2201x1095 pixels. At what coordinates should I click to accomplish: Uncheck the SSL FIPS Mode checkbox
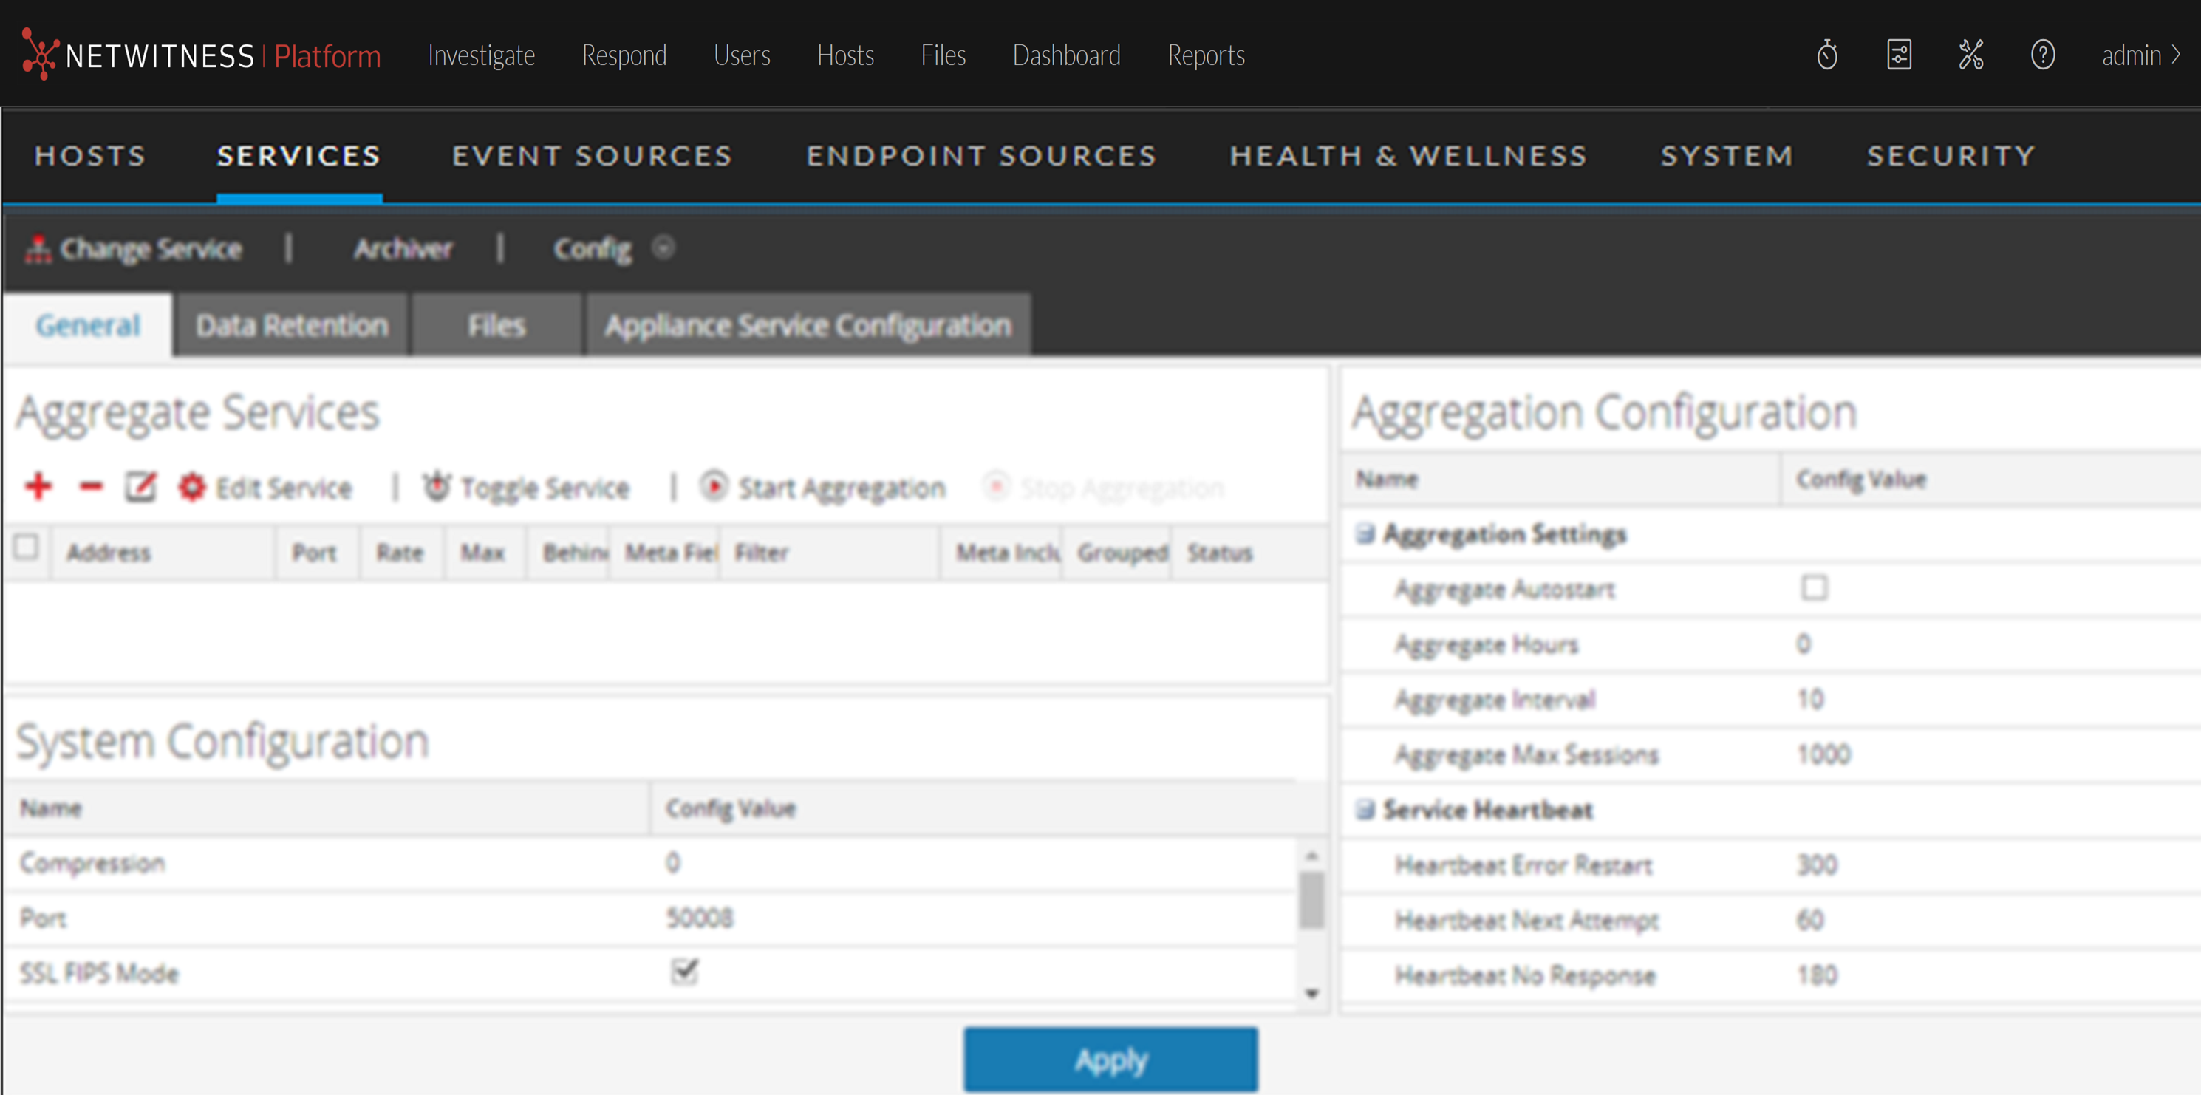coord(684,971)
